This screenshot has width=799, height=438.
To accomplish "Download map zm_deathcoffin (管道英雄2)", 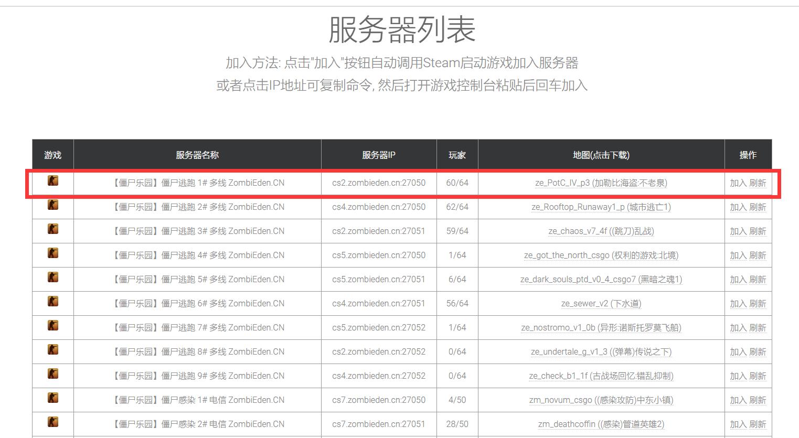I will [x=601, y=424].
